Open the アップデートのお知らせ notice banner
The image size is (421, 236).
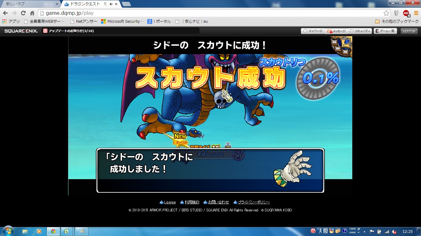(120, 31)
